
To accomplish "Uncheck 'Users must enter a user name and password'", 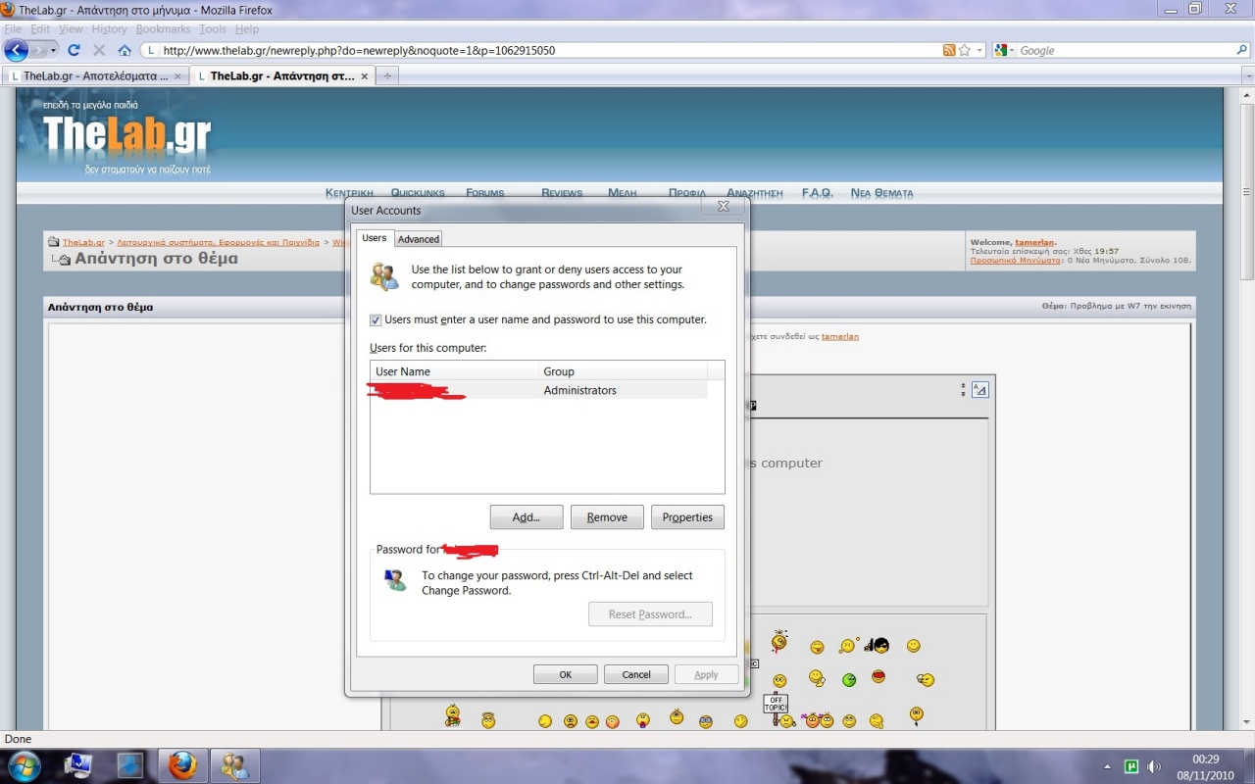I will (x=376, y=319).
